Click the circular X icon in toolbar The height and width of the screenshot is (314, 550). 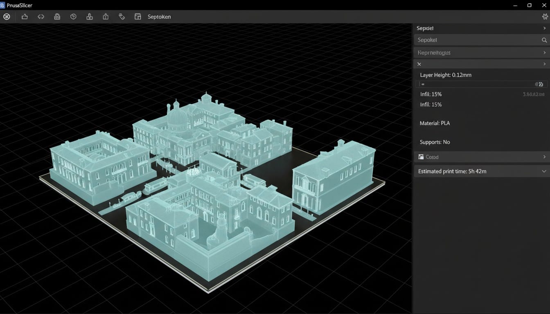(7, 17)
